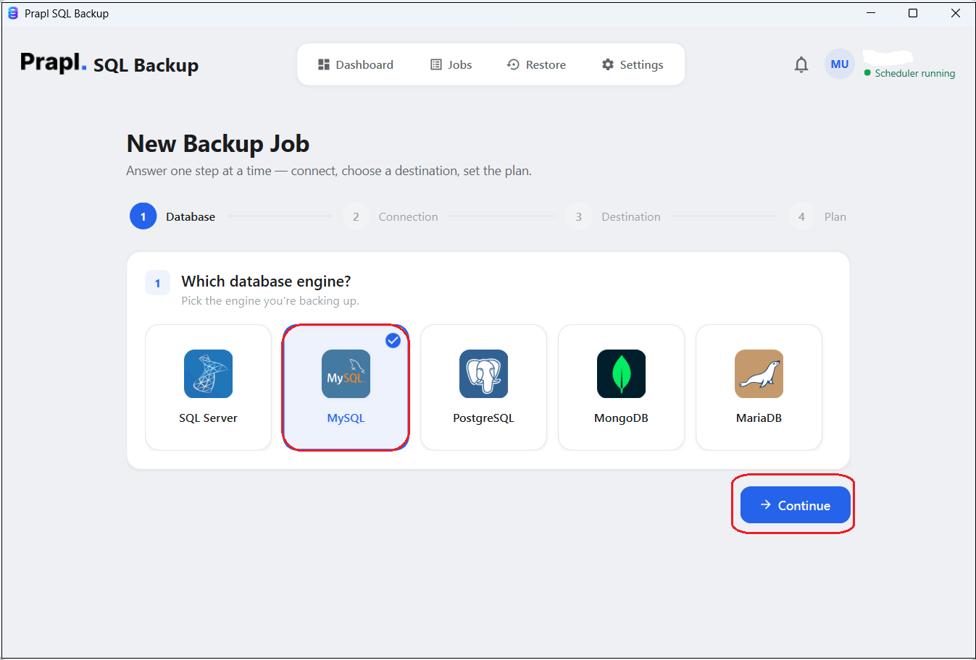Open notifications bell
Image resolution: width=976 pixels, height=660 pixels.
(x=801, y=64)
